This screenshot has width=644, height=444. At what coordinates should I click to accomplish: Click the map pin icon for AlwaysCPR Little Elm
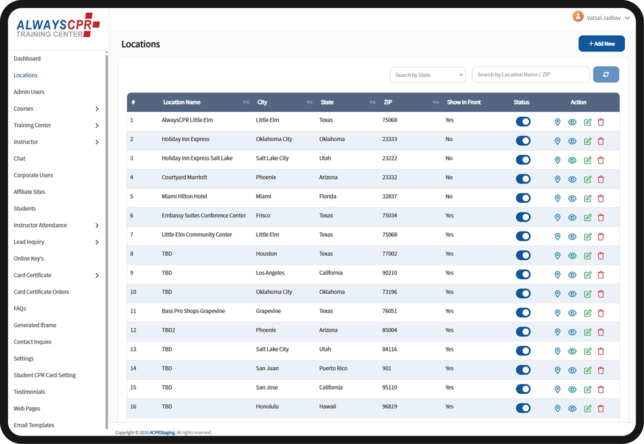pos(557,122)
